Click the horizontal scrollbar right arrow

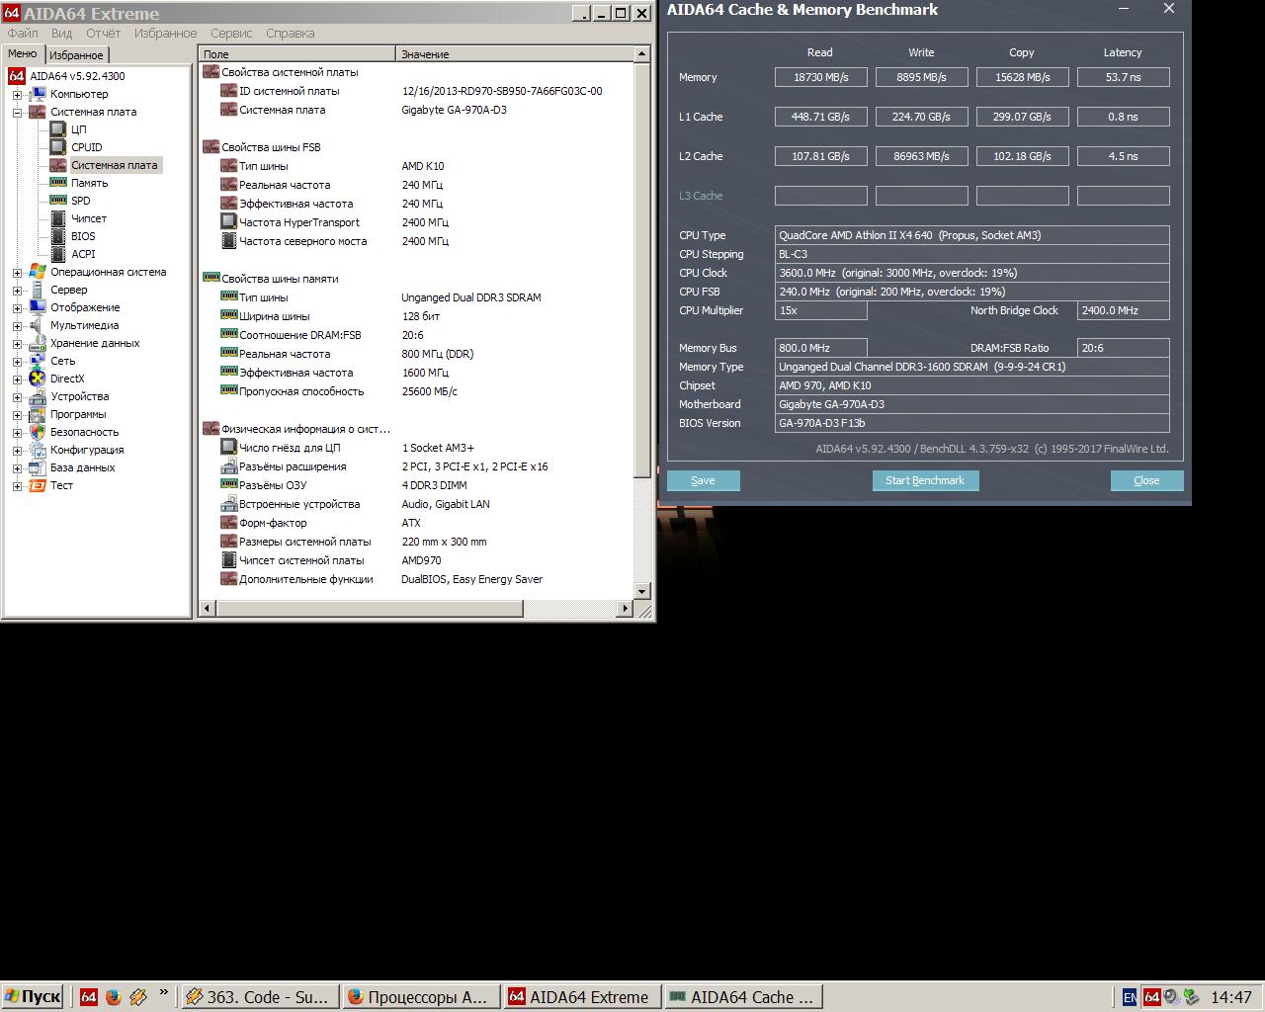tap(626, 609)
